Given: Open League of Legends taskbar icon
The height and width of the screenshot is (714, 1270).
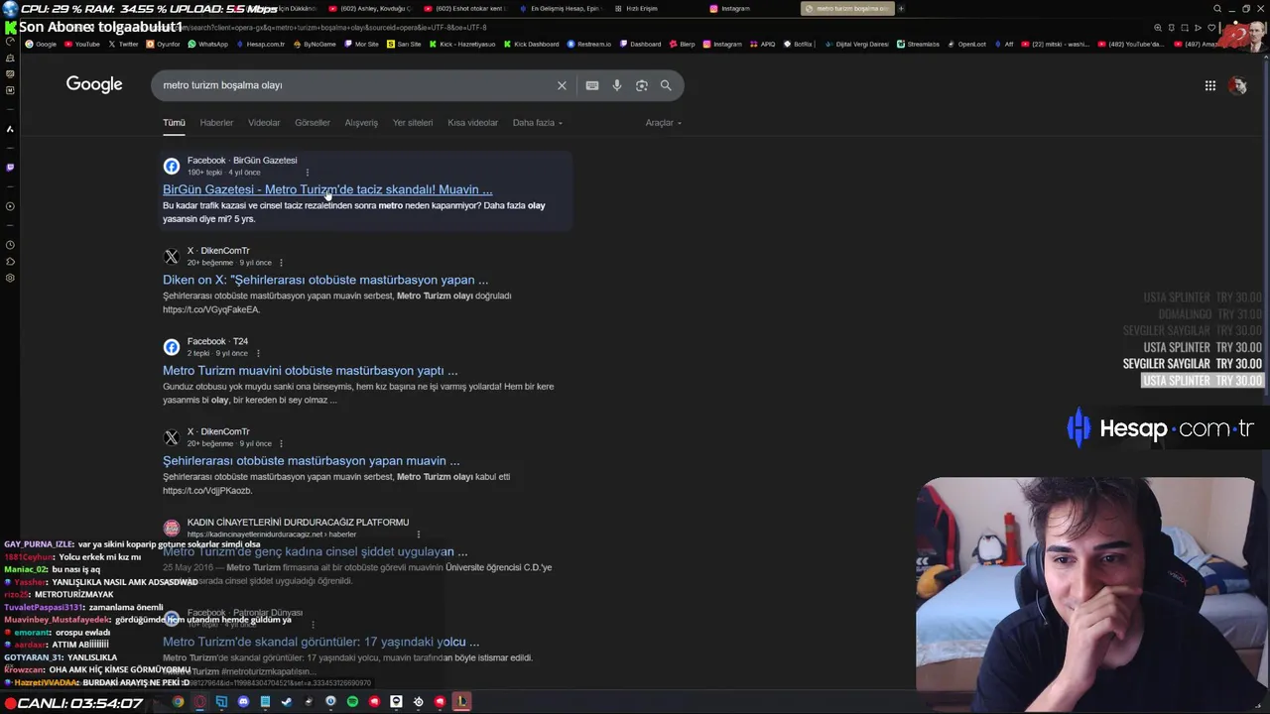Looking at the screenshot, I should point(461,702).
